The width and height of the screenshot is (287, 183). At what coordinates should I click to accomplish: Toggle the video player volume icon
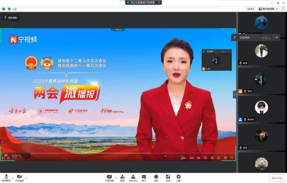click(x=198, y=158)
